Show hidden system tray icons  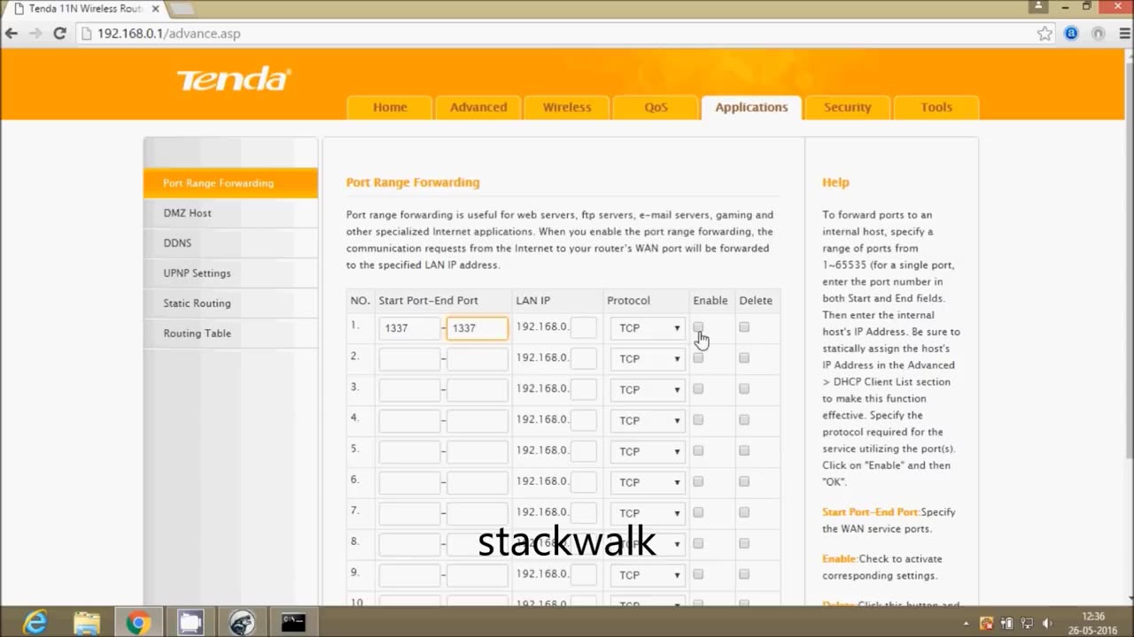click(x=968, y=623)
